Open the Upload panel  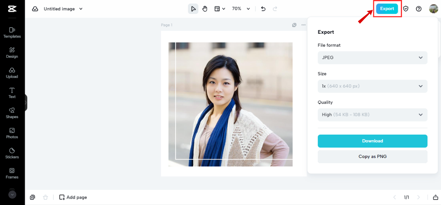[x=12, y=73]
